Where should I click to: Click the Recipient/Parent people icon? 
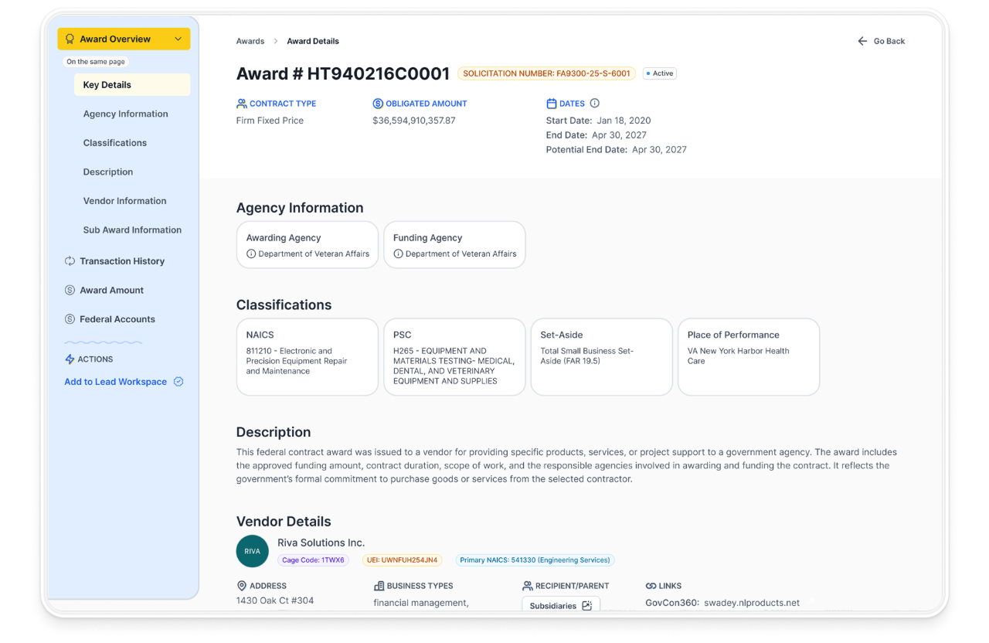[x=528, y=586]
